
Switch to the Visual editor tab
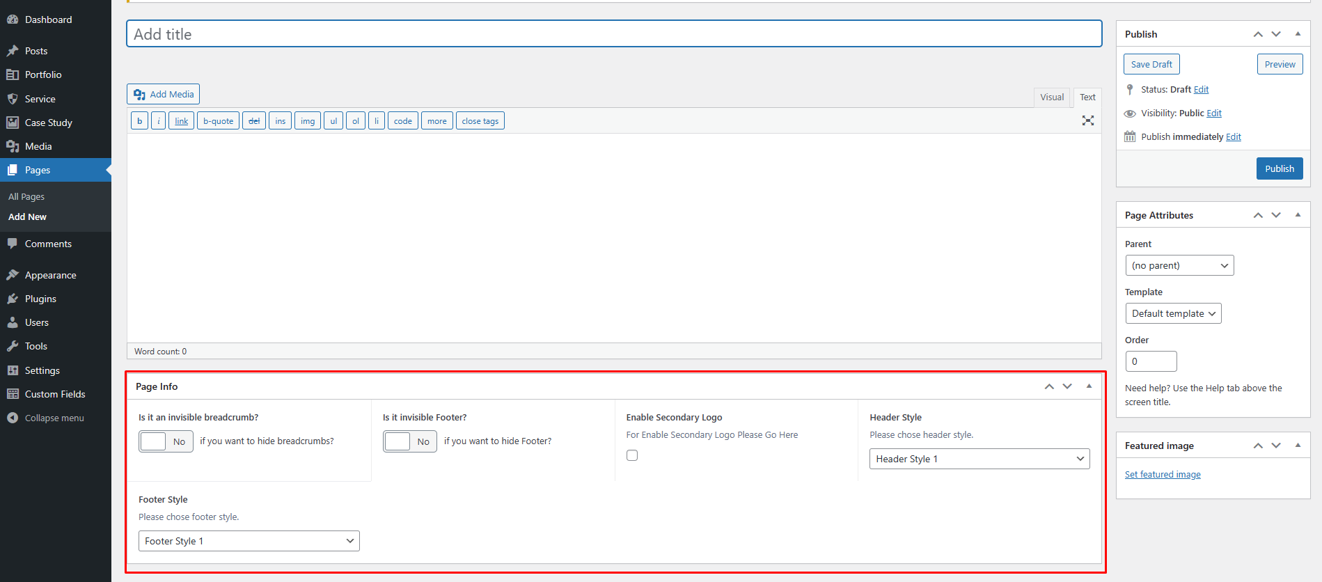(x=1051, y=97)
